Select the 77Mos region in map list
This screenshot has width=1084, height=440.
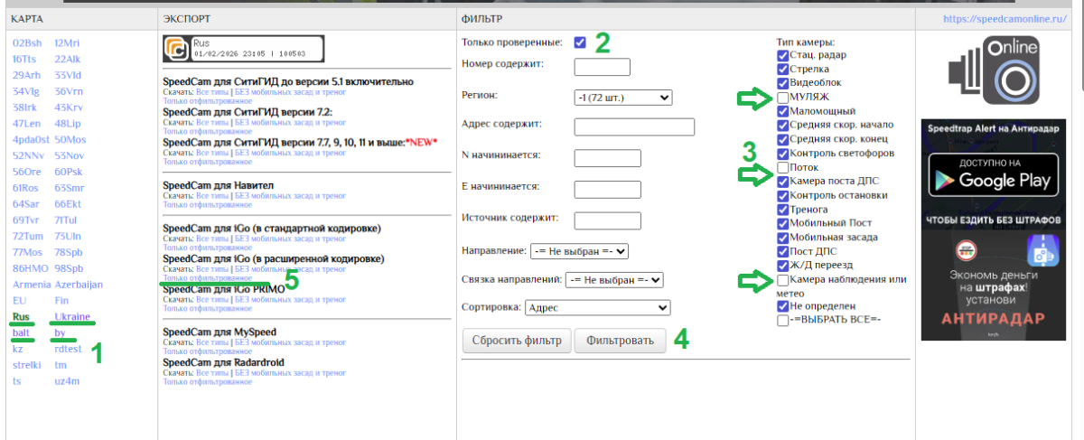click(x=28, y=252)
